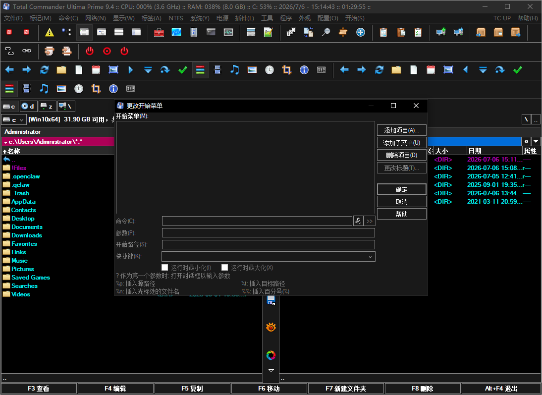Click the 添加项目(A)... button
This screenshot has width=542, height=395.
click(x=401, y=130)
